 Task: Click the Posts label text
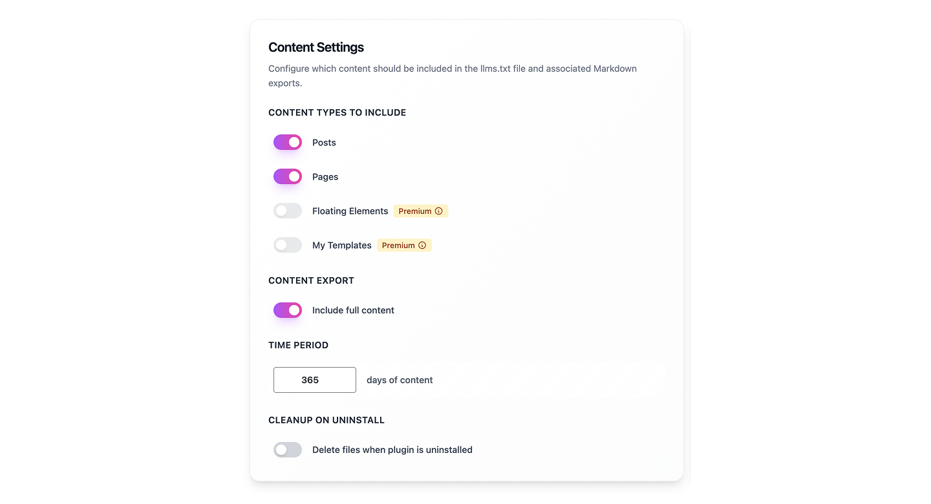coord(324,143)
